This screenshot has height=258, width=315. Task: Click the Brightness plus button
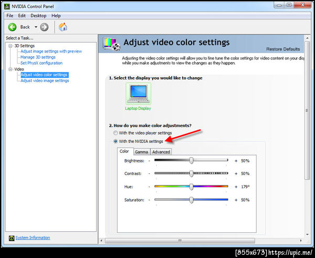click(x=236, y=161)
